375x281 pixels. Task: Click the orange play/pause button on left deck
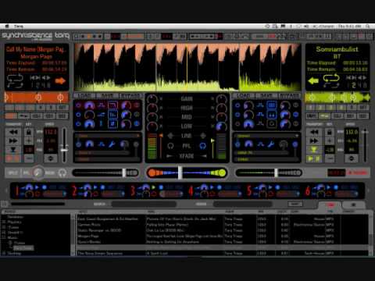[13, 158]
